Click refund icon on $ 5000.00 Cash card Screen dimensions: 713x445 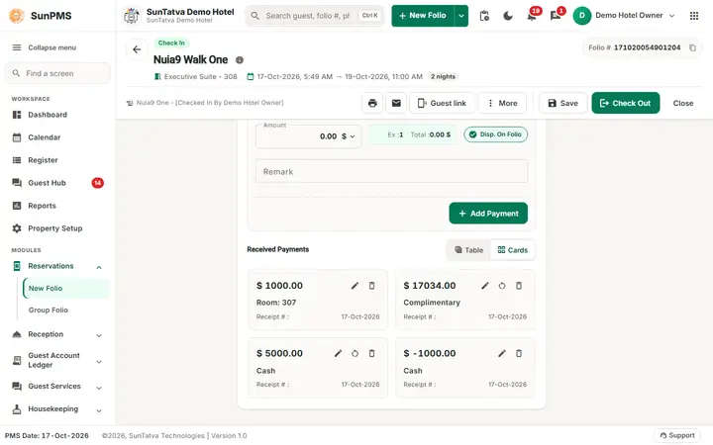pyautogui.click(x=355, y=353)
